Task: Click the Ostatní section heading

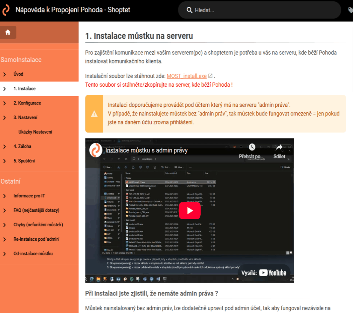Action: coord(10,181)
